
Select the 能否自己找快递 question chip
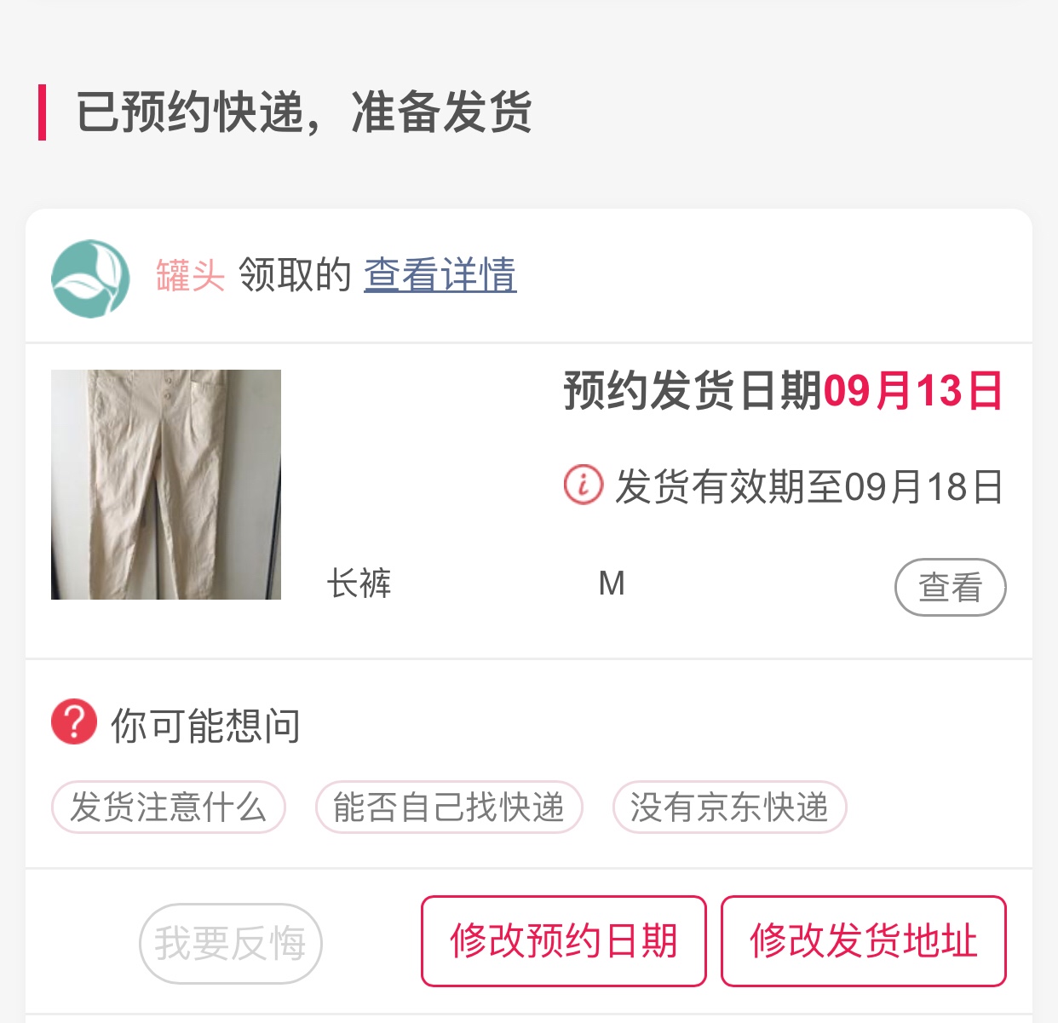click(x=449, y=807)
